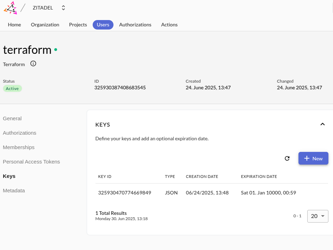Image resolution: width=333 pixels, height=250 pixels.
Task: Open the Authorizations top navigation tab
Action: pos(135,25)
